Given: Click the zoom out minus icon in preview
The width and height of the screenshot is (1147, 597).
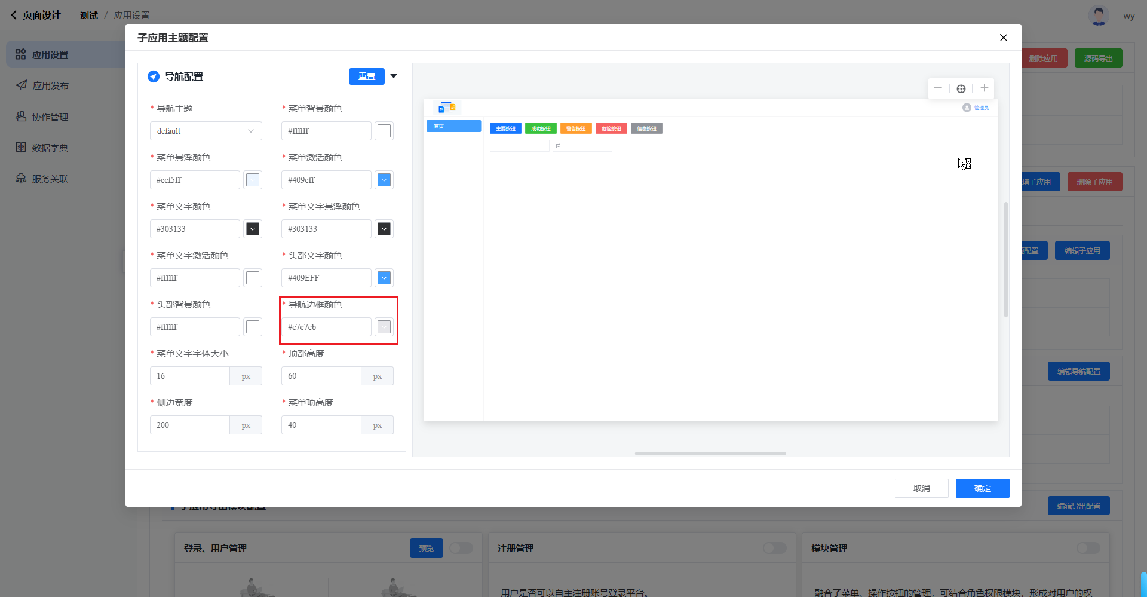Looking at the screenshot, I should tap(938, 88).
